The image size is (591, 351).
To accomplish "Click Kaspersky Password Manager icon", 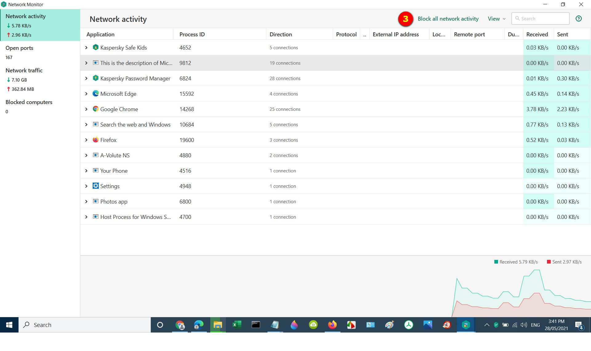I will 95,78.
